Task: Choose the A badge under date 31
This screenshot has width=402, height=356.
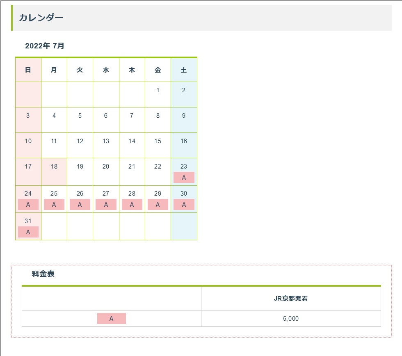Action: click(x=28, y=232)
